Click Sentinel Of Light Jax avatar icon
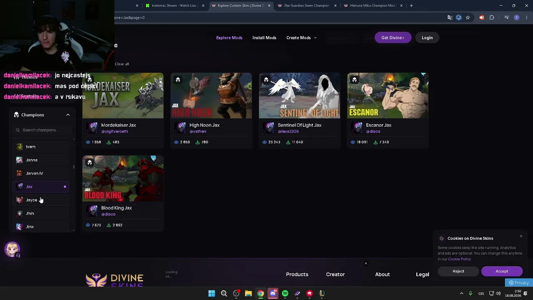This screenshot has width=533, height=300. (x=269, y=128)
